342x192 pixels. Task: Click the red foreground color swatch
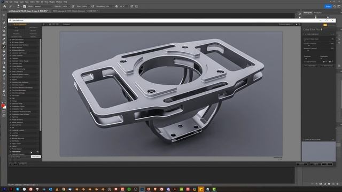[x=3, y=106]
